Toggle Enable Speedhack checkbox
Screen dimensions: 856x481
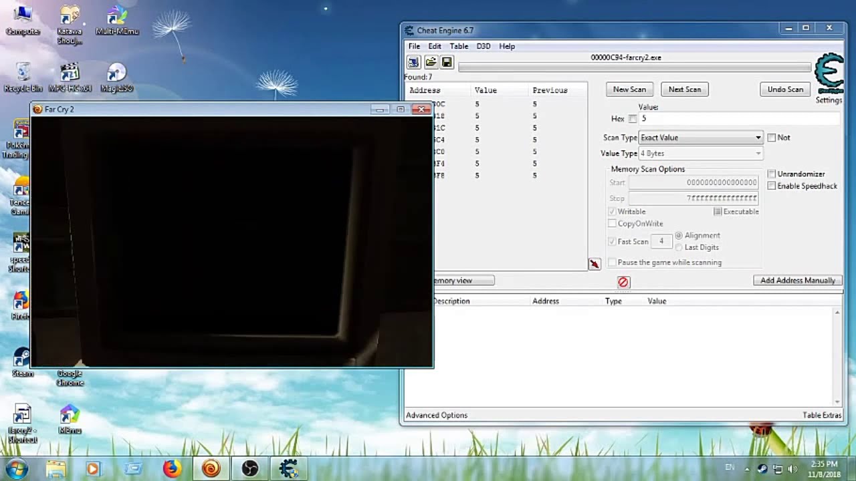click(x=772, y=186)
